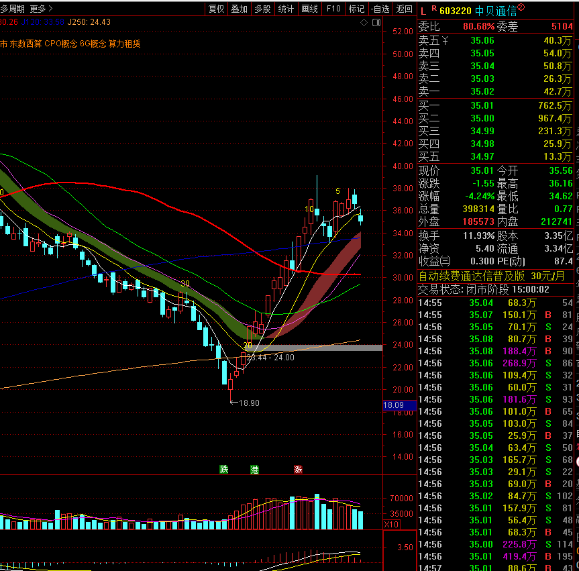Click the 最高 36.16 value
The height and width of the screenshot is (571, 579).
click(560, 184)
